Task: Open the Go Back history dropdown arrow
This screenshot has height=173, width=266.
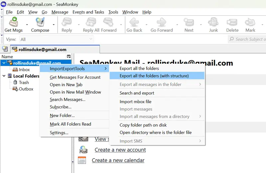Action: 146,25
